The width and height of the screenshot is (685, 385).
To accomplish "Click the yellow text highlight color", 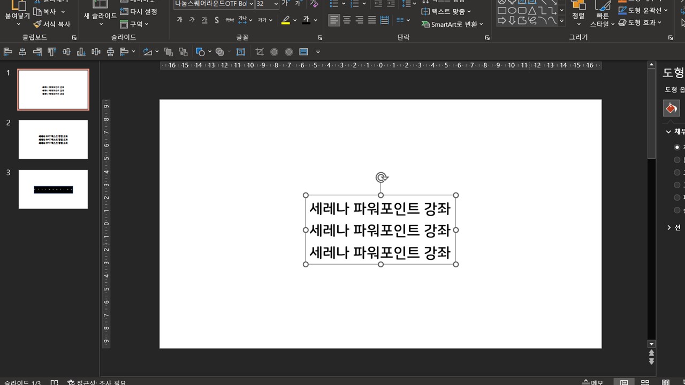I will tap(286, 20).
